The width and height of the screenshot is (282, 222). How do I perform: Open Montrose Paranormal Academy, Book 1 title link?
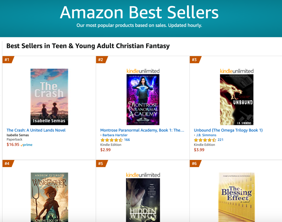click(x=142, y=130)
